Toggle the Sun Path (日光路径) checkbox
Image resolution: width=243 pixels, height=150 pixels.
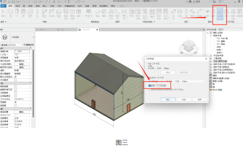tap(16, 80)
